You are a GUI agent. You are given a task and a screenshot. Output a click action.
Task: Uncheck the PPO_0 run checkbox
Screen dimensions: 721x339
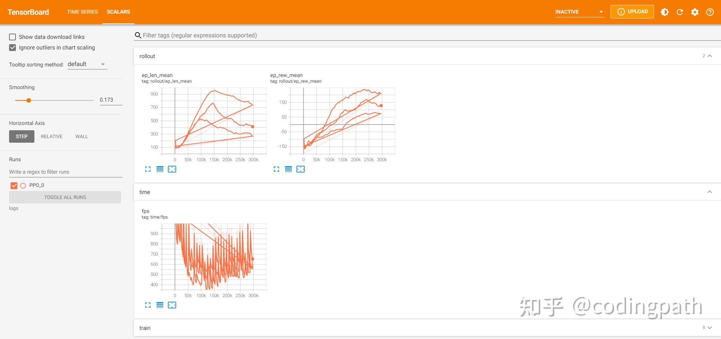[14, 185]
